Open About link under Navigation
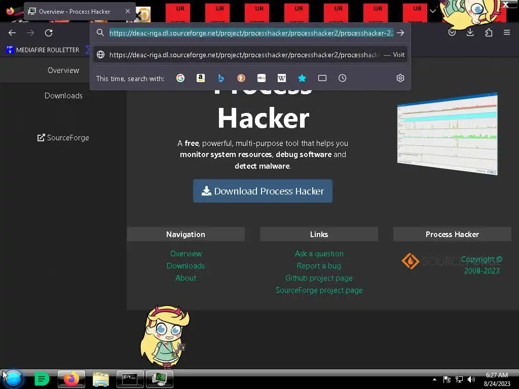The height and width of the screenshot is (389, 519). 186,278
